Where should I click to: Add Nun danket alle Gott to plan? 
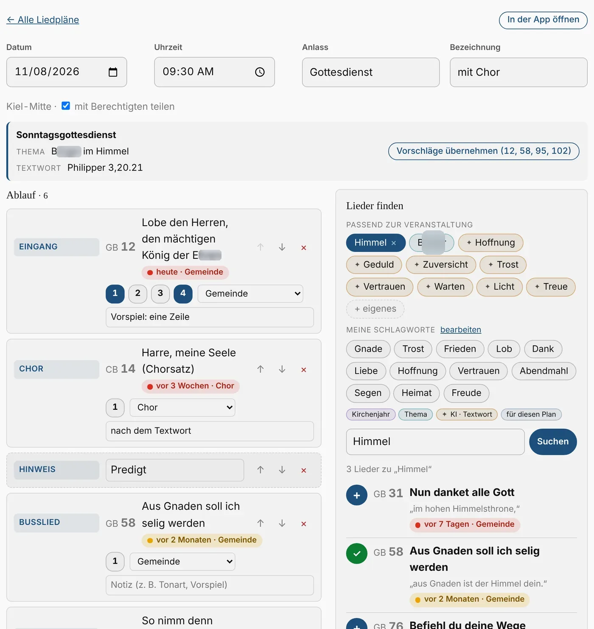pyautogui.click(x=357, y=495)
